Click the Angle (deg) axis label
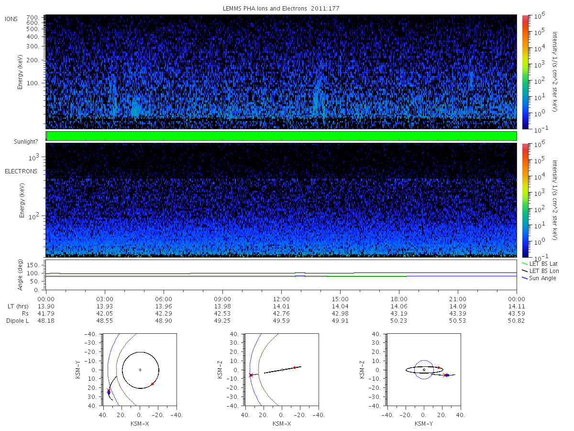This screenshot has height=431, width=574. pyautogui.click(x=22, y=276)
